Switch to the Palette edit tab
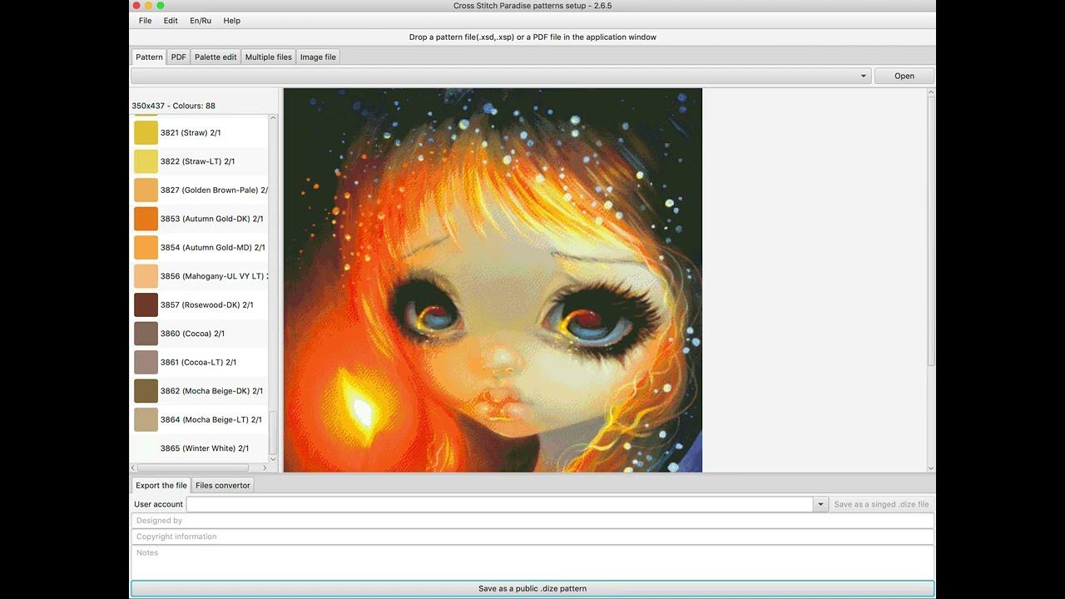 coord(215,57)
